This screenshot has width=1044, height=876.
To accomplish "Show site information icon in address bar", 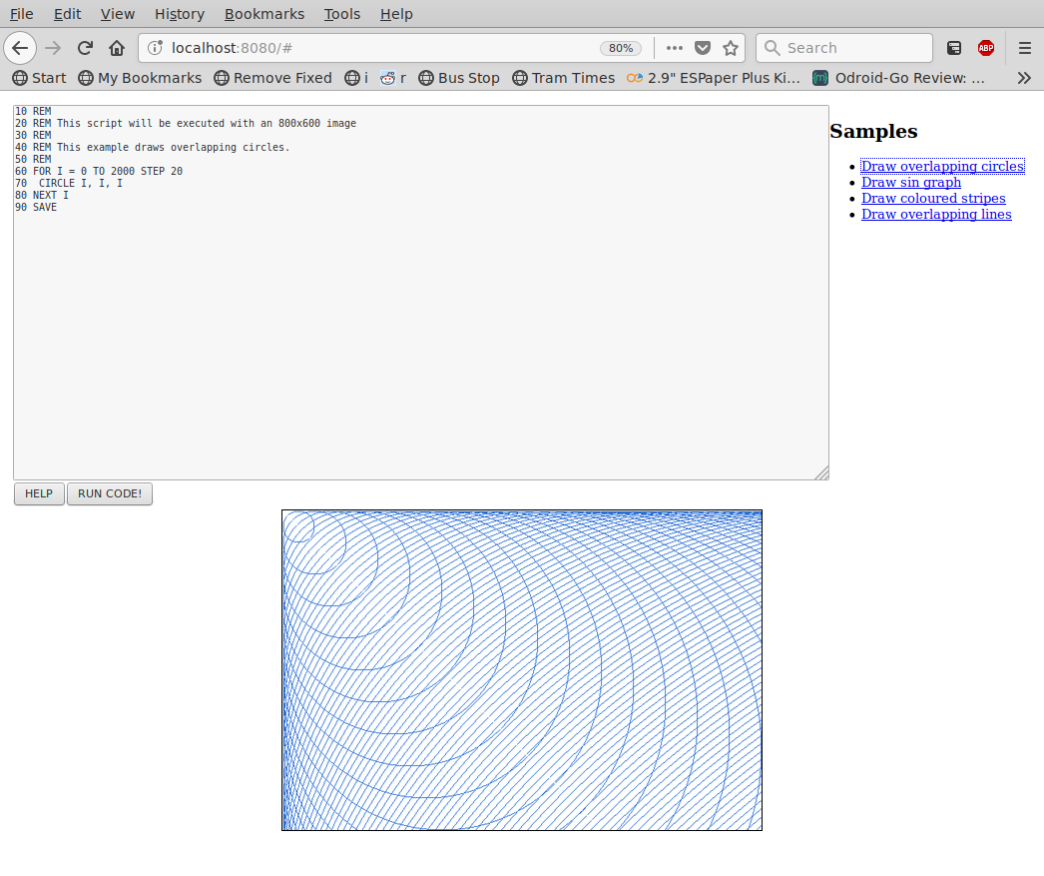I will pos(155,48).
